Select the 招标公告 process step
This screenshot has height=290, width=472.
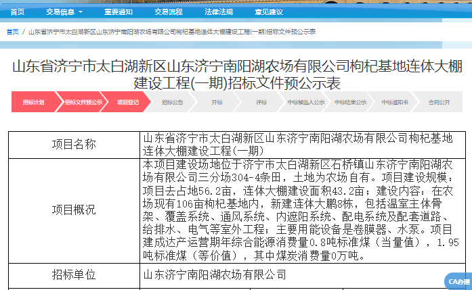coord(172,102)
